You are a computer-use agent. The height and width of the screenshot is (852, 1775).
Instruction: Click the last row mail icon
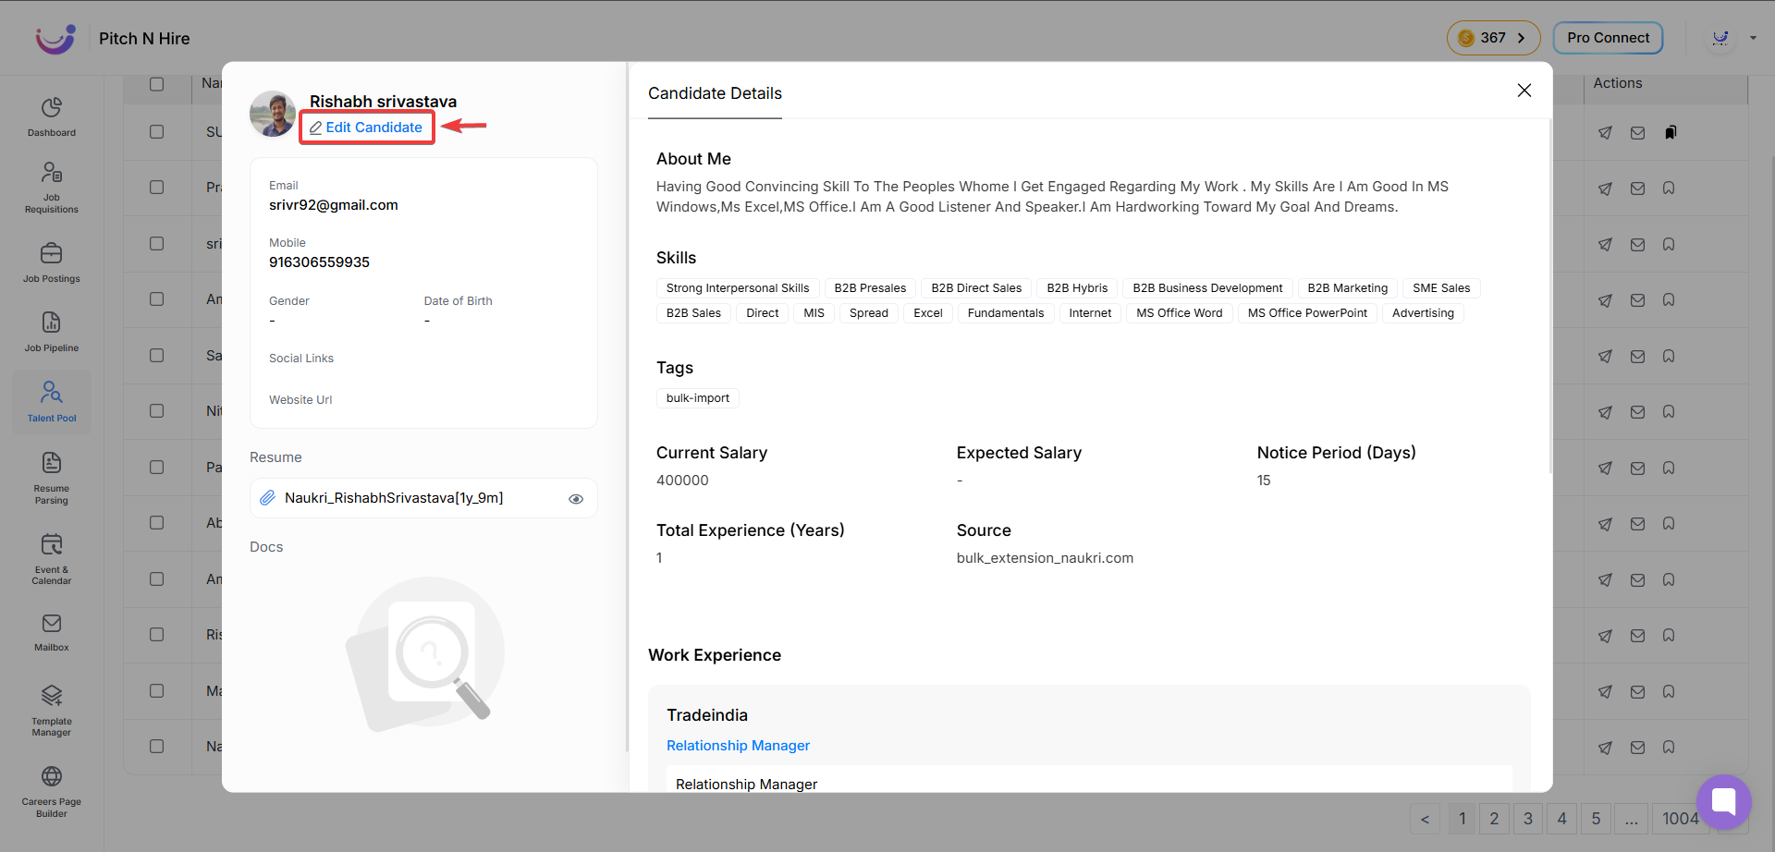click(x=1637, y=748)
